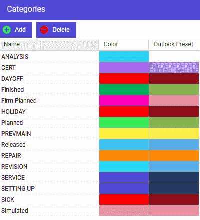Open the Outlook Preset swatch for Planned
Image resolution: width=200 pixels, height=220 pixels.
174,123
